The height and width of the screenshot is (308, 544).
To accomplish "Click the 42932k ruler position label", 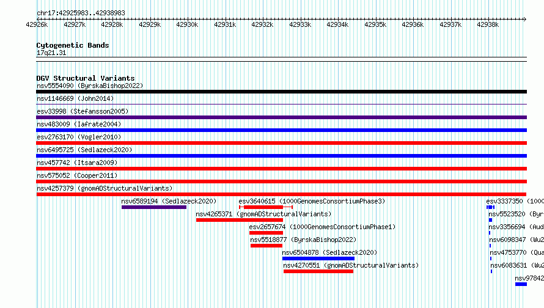I will (x=262, y=24).
